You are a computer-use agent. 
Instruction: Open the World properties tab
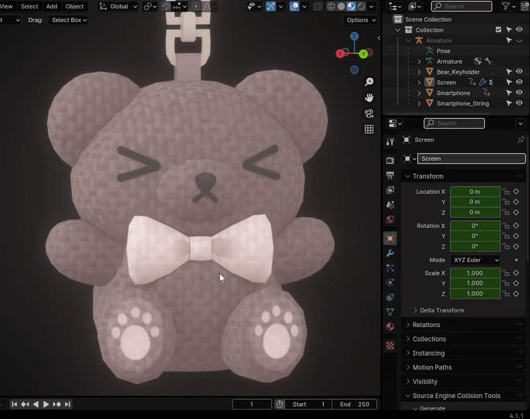click(390, 220)
